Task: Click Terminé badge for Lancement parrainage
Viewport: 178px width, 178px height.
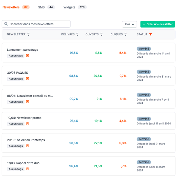Action: tap(144, 49)
